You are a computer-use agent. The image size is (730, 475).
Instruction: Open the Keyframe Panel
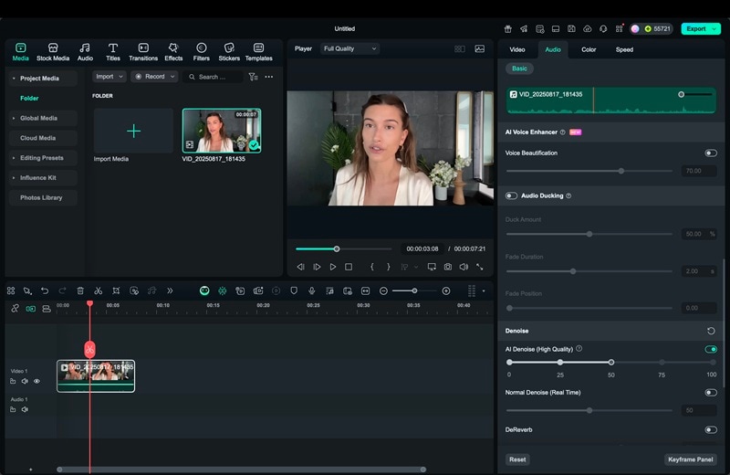[x=691, y=459]
